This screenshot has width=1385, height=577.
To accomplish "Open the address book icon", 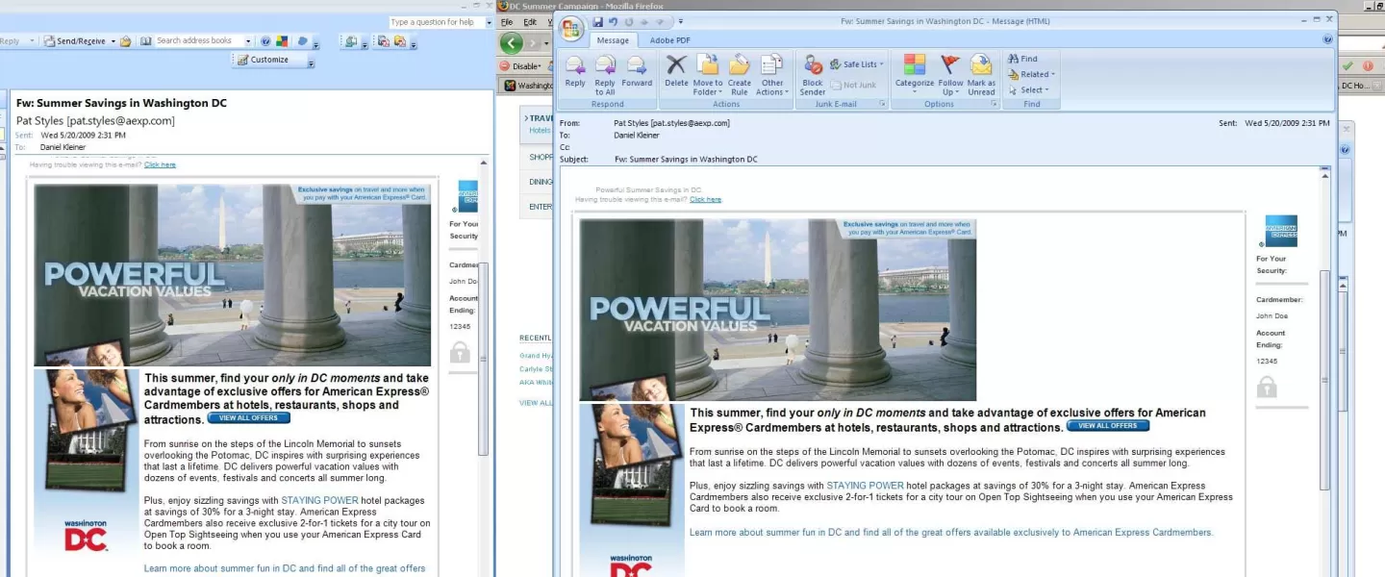I will tap(146, 41).
